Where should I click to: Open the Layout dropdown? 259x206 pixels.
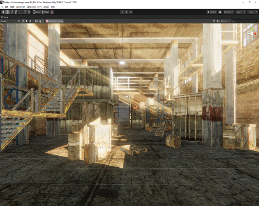[252, 12]
